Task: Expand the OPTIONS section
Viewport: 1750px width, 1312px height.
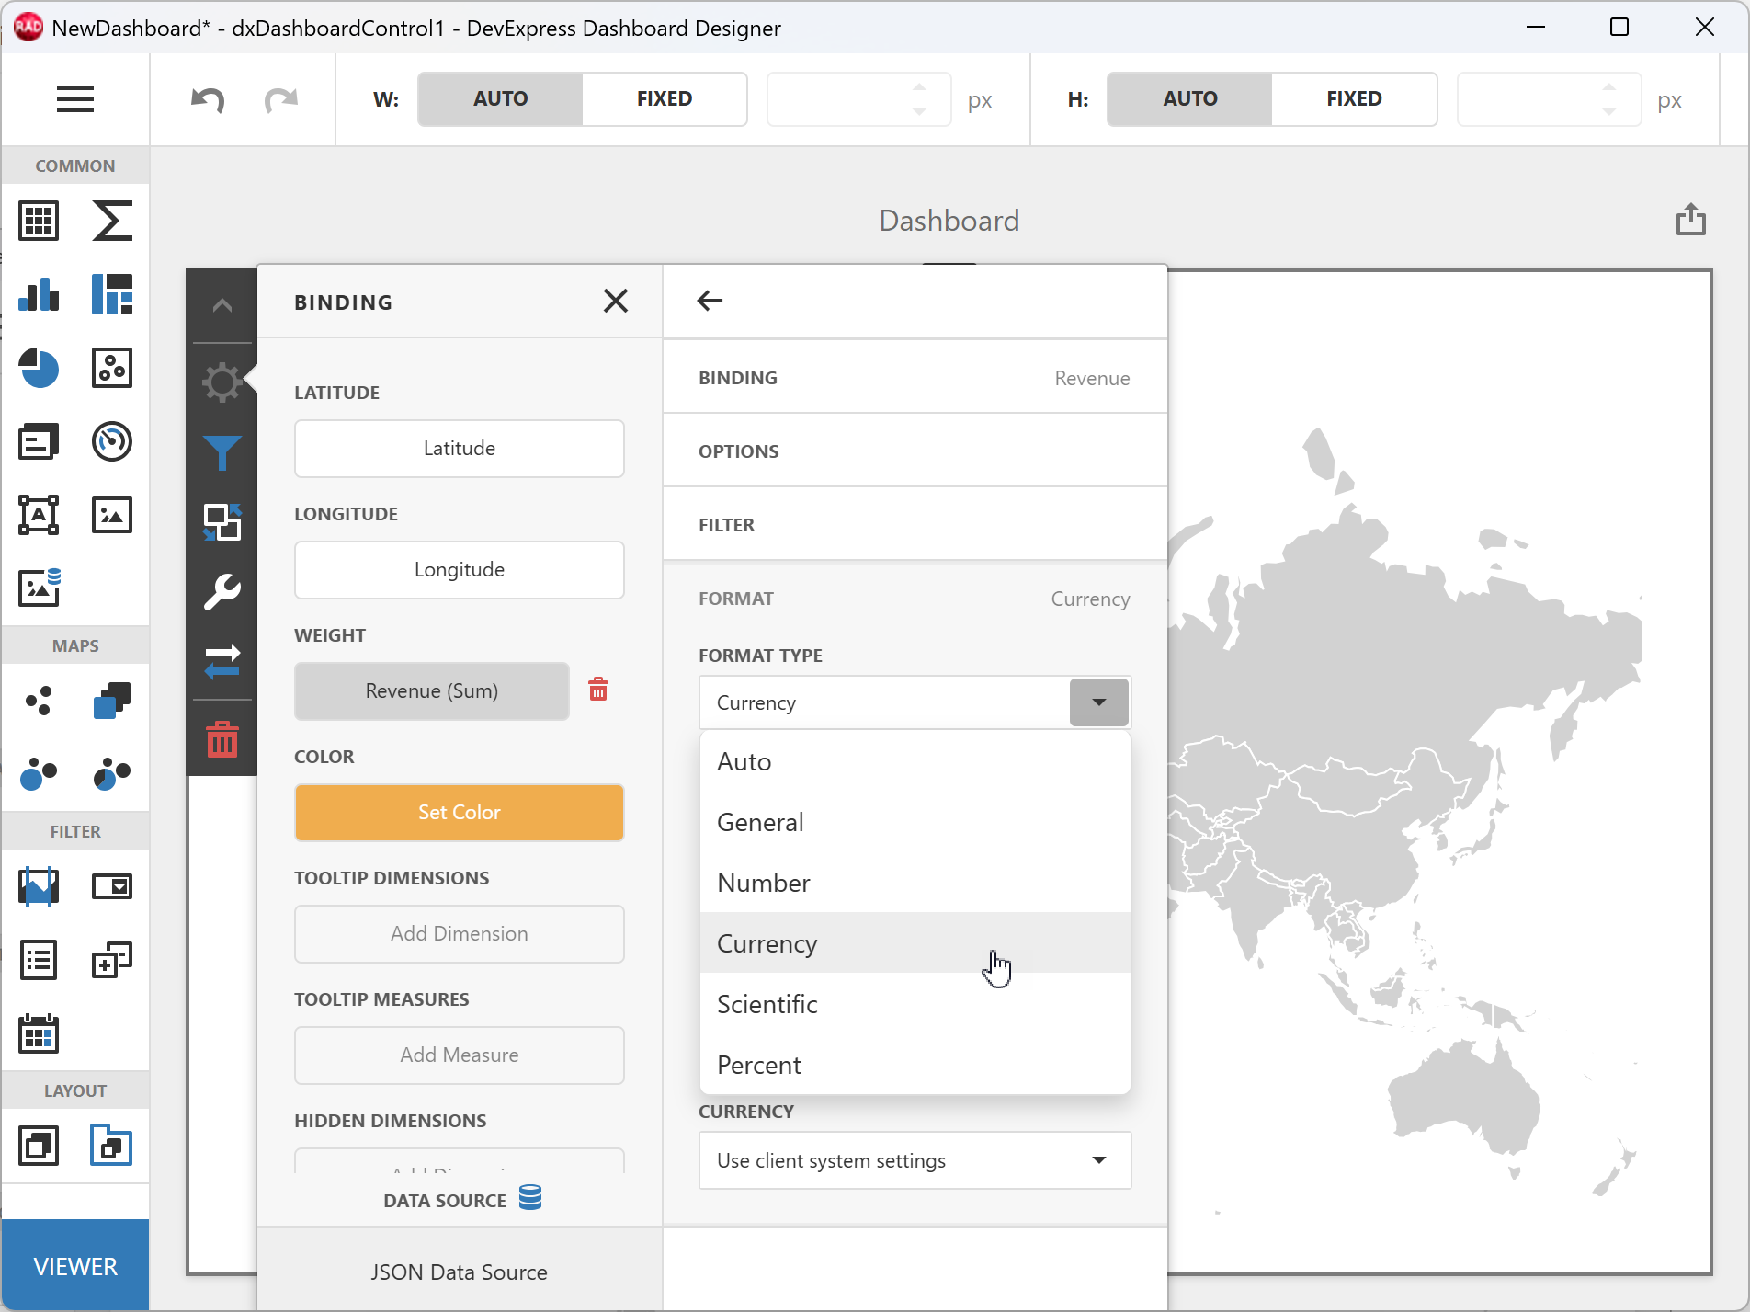Action: [915, 451]
